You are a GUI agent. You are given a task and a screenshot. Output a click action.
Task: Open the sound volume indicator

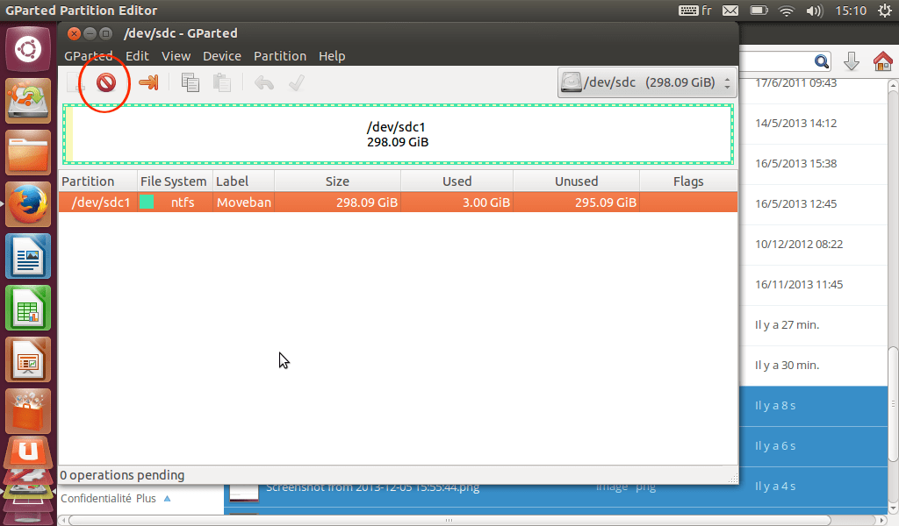(814, 11)
